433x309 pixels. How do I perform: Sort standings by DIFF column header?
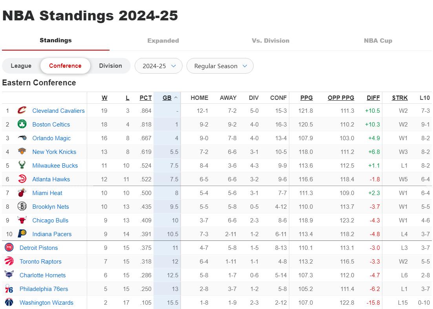pos(373,98)
